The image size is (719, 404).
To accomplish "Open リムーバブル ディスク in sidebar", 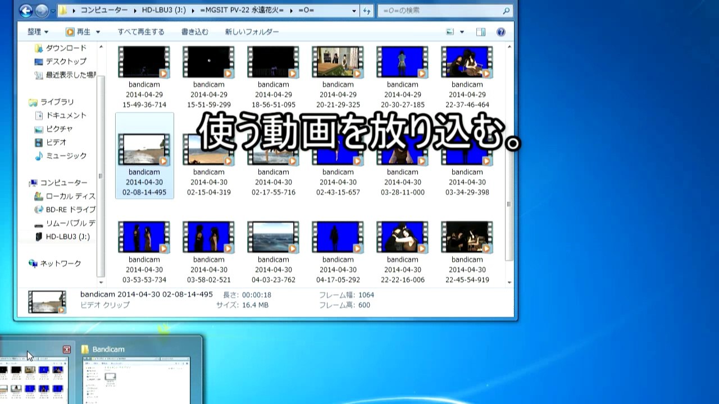I will point(65,223).
